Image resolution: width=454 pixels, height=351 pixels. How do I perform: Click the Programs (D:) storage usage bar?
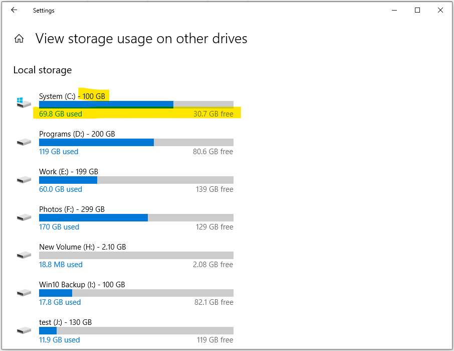click(x=136, y=142)
